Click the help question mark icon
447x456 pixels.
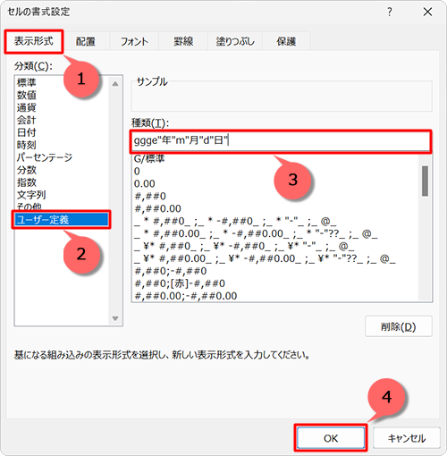[x=390, y=12]
